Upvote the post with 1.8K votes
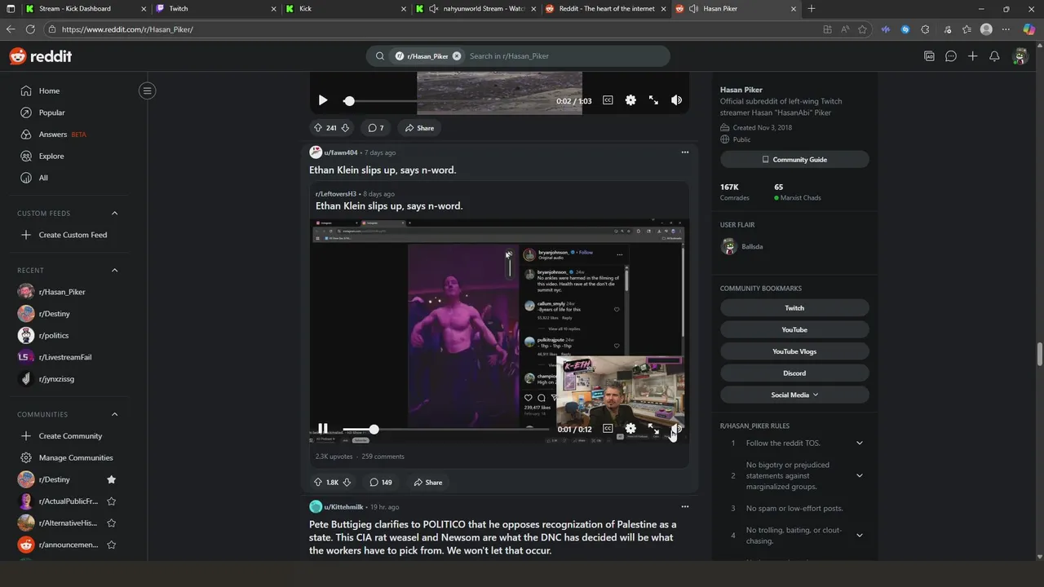 coord(318,483)
